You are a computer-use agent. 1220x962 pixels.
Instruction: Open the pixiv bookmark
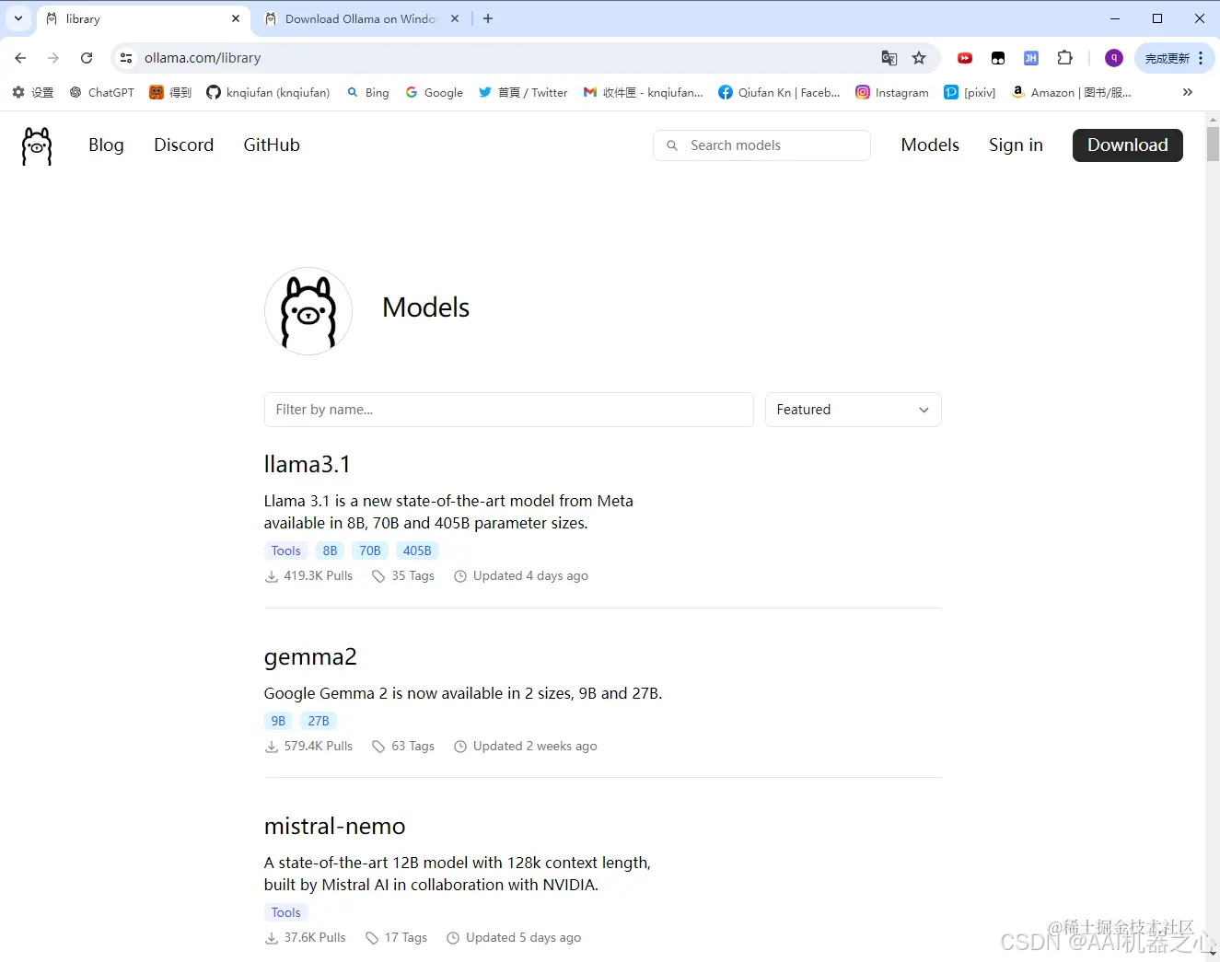970,92
